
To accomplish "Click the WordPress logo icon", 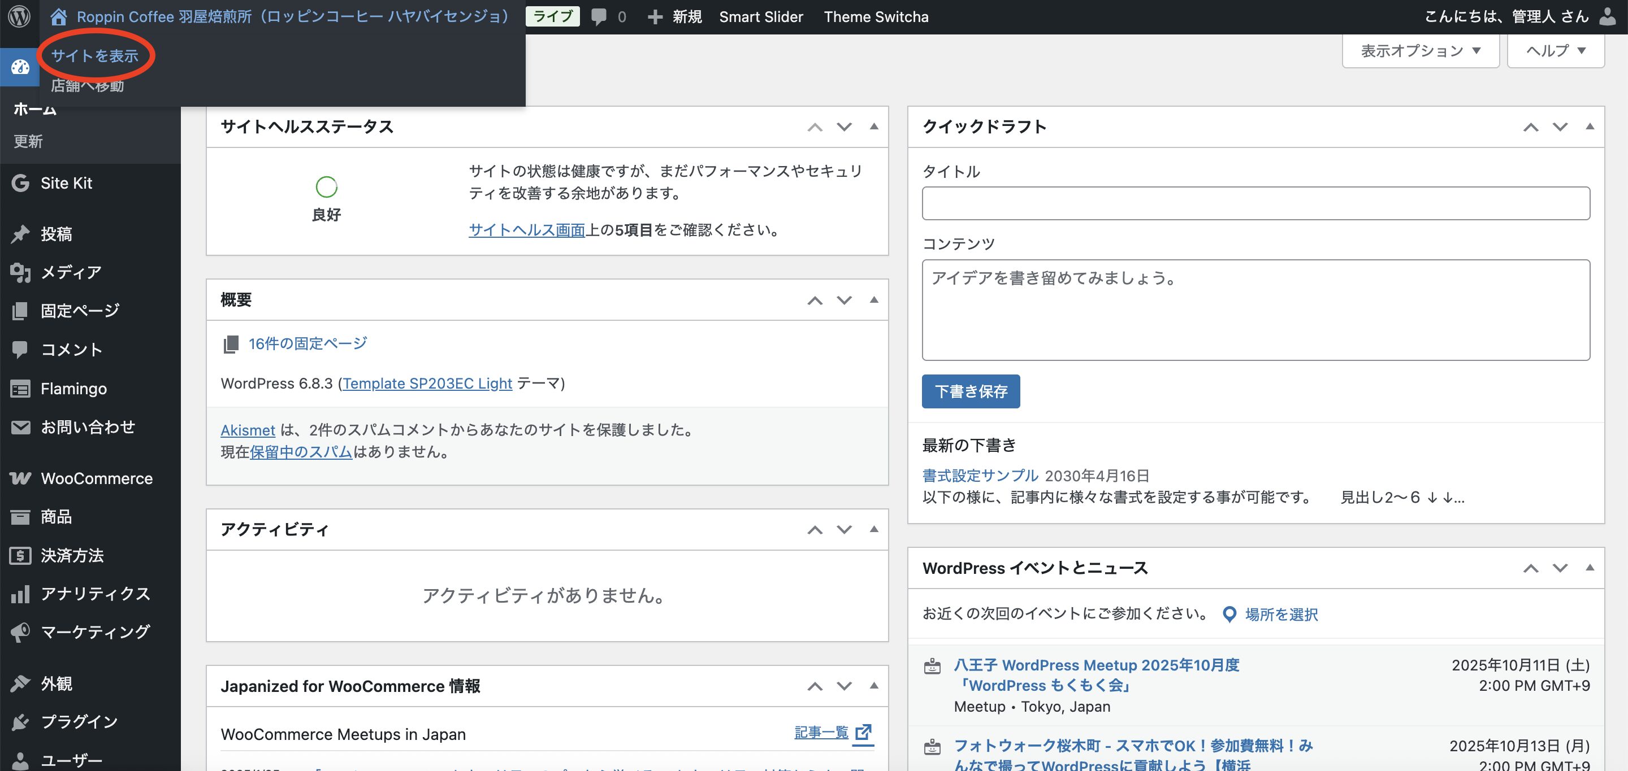I will tap(19, 16).
